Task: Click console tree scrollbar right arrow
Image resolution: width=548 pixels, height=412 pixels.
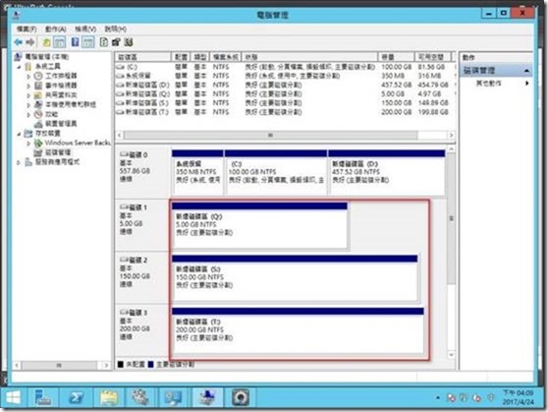Action: [106, 365]
